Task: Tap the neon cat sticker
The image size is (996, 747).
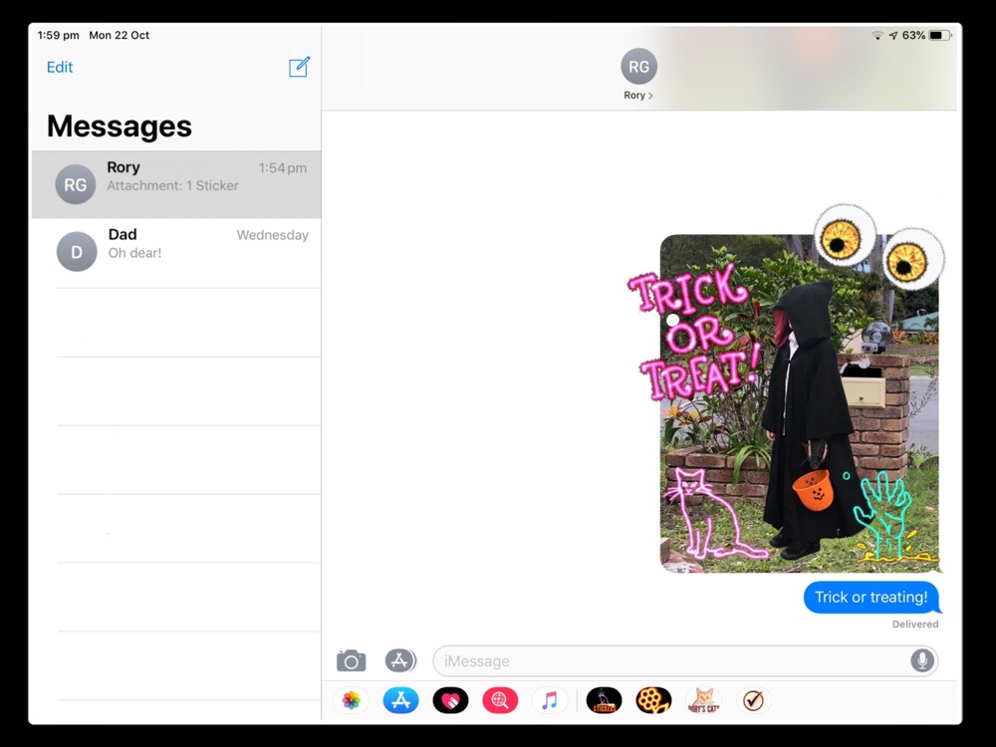Action: [x=714, y=515]
